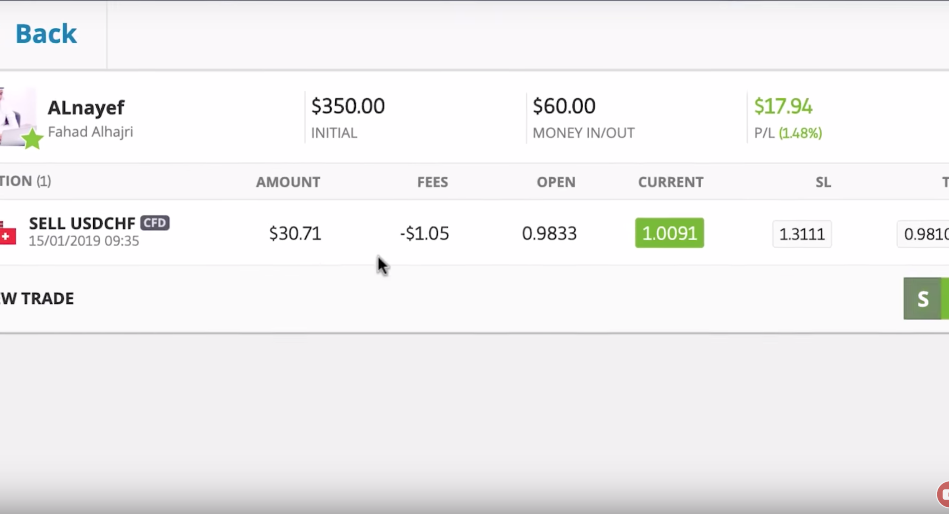Click the CFD badge icon on trade
Viewport: 949px width, 514px height.
click(154, 222)
